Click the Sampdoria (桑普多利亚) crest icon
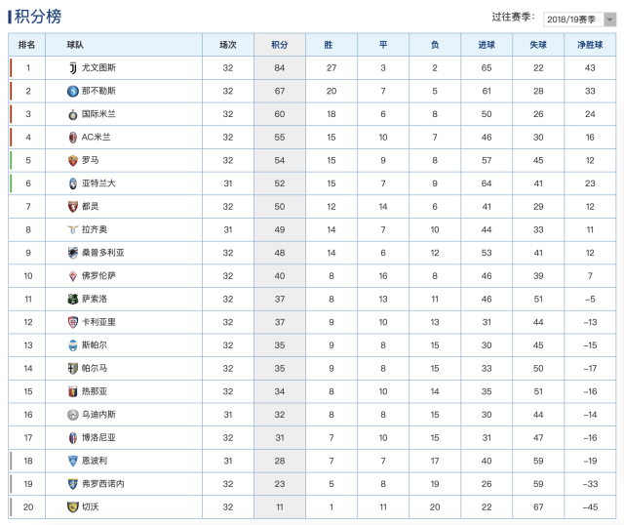The image size is (624, 525). tap(72, 253)
